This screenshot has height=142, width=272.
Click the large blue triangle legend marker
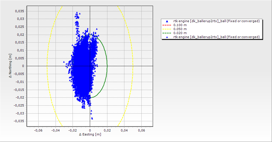pos(167,21)
